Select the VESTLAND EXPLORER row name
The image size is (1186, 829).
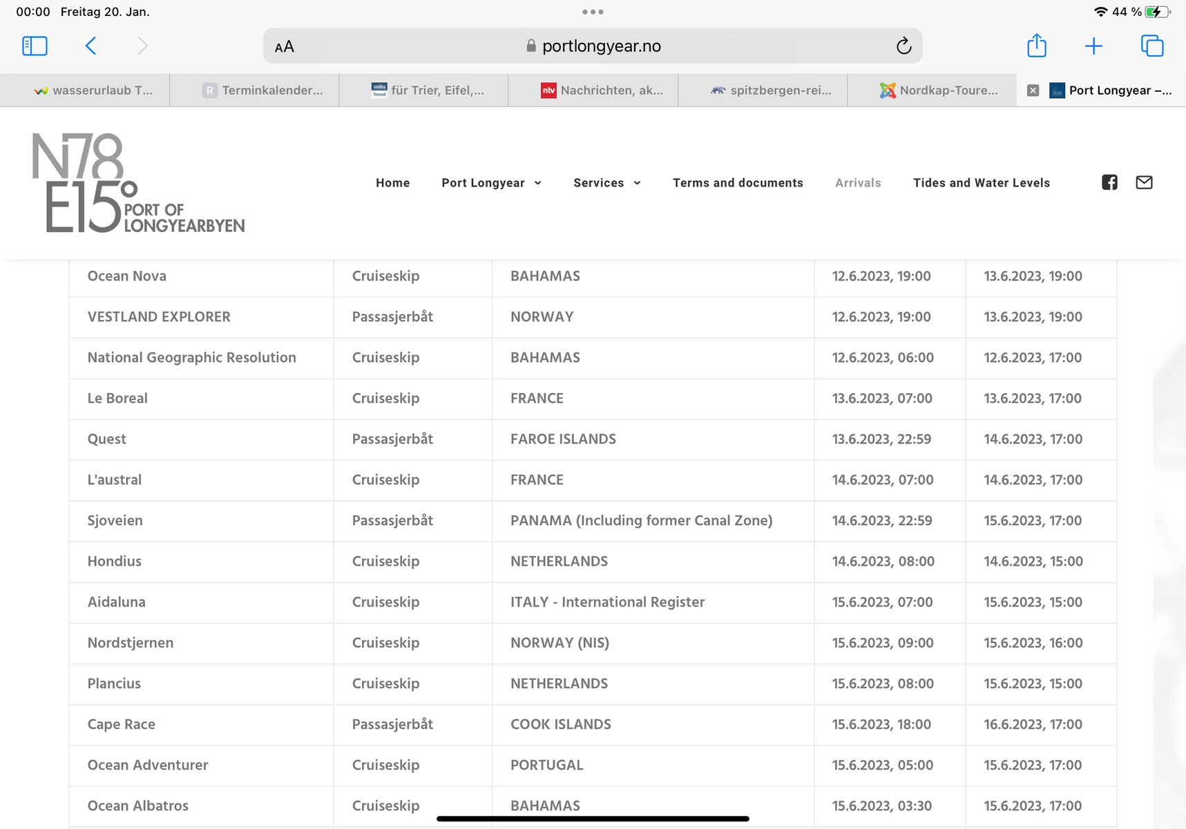coord(159,317)
